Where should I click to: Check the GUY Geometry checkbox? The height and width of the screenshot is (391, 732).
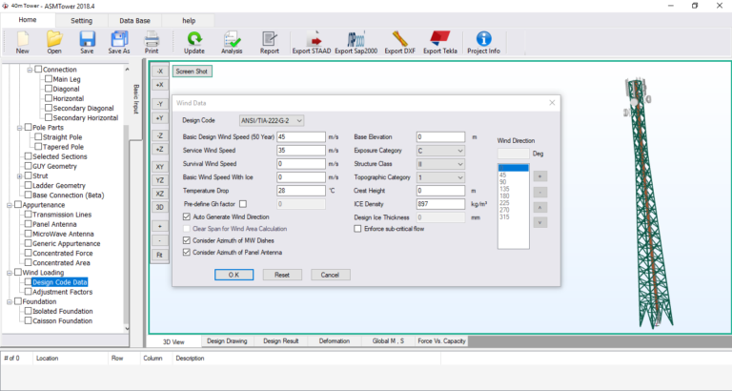[x=29, y=166]
